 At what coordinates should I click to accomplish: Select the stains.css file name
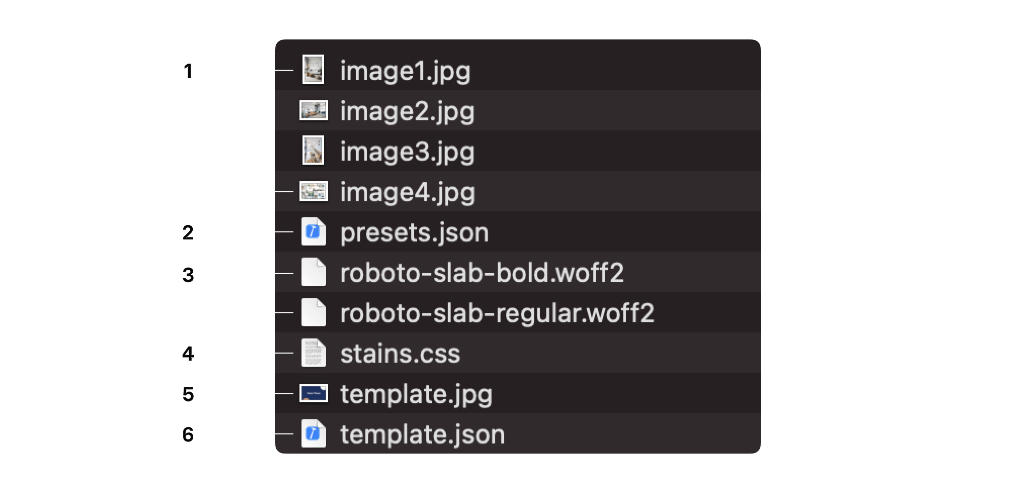[400, 354]
